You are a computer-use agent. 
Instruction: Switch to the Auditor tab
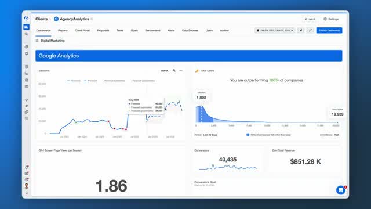click(x=224, y=31)
